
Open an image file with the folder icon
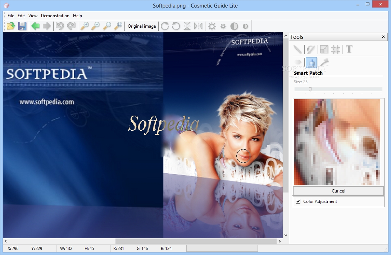tap(11, 26)
